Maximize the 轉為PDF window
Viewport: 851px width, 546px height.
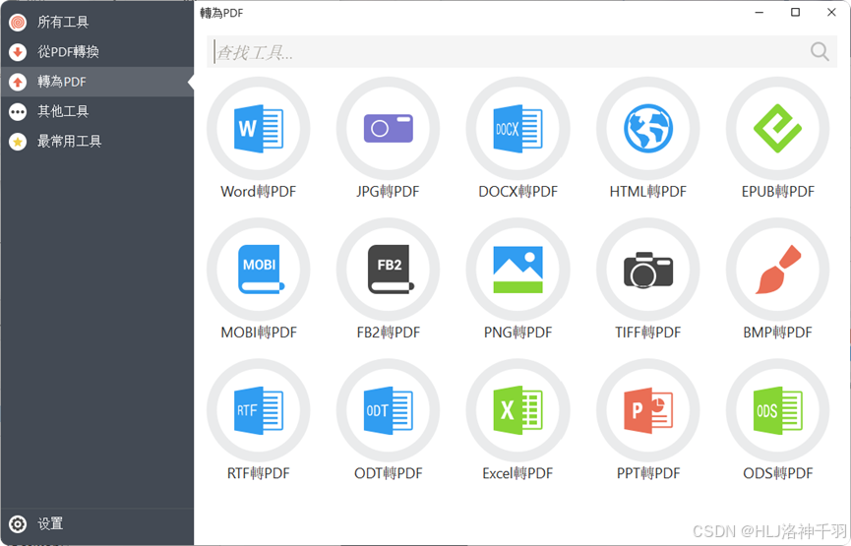click(795, 12)
